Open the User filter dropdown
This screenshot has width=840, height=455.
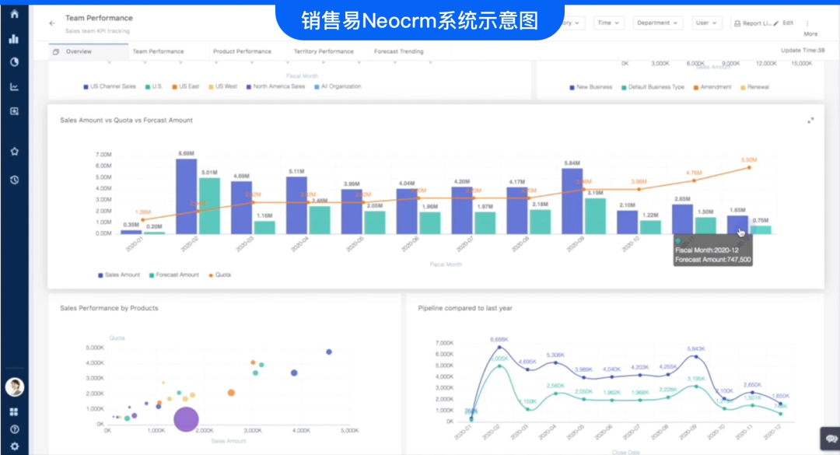pos(706,23)
